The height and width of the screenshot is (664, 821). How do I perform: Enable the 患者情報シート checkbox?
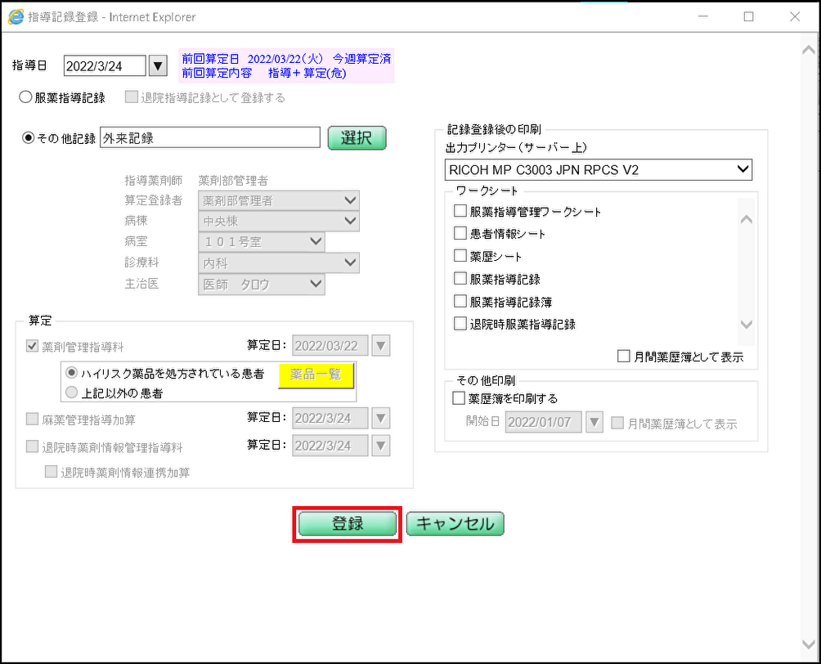(x=460, y=233)
